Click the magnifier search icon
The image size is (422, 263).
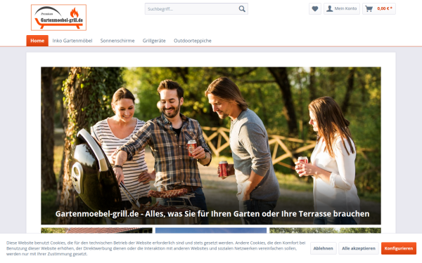click(242, 9)
